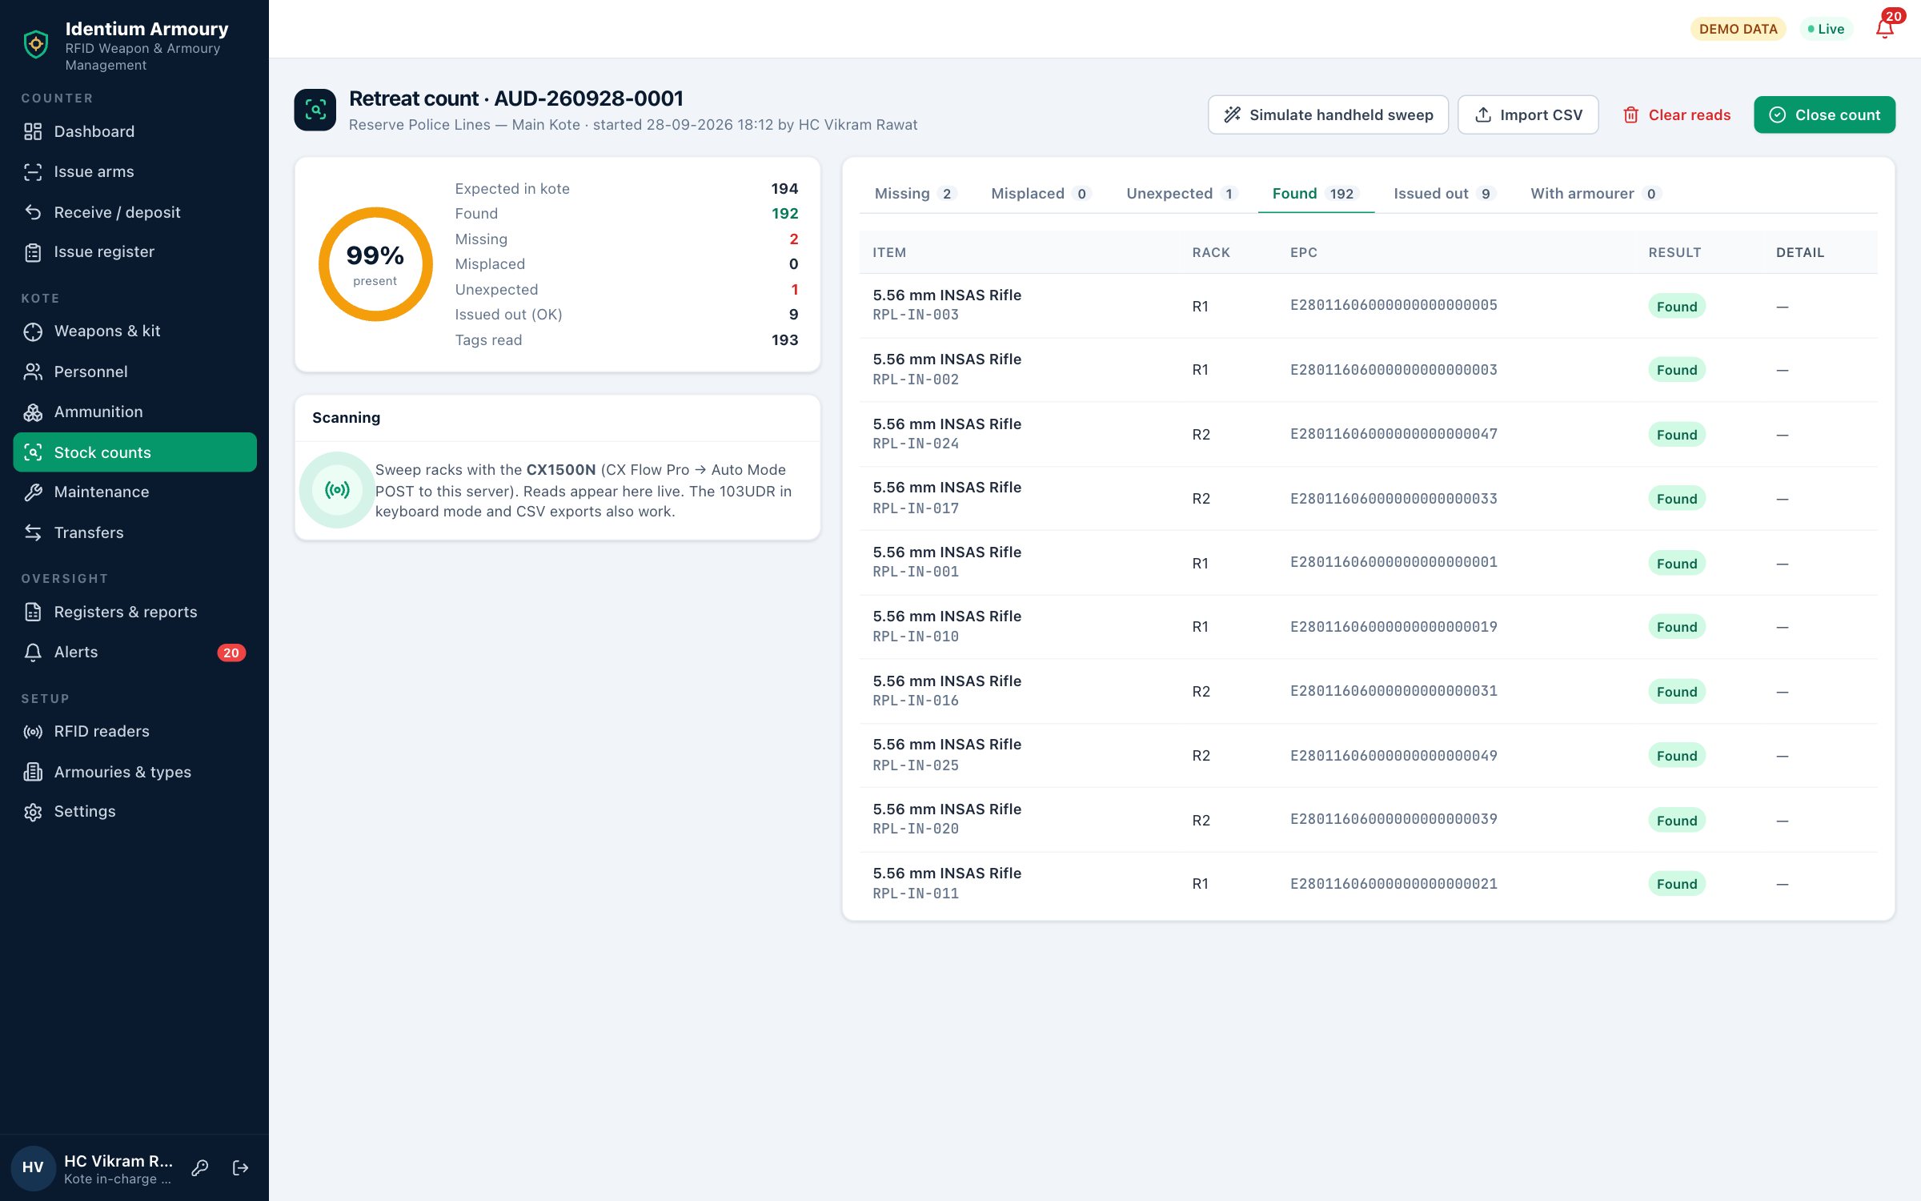Click the 99% present progress ring
Screen dimensions: 1921x1201
375,264
